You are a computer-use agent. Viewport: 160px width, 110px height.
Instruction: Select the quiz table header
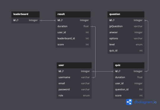(x=129, y=65)
